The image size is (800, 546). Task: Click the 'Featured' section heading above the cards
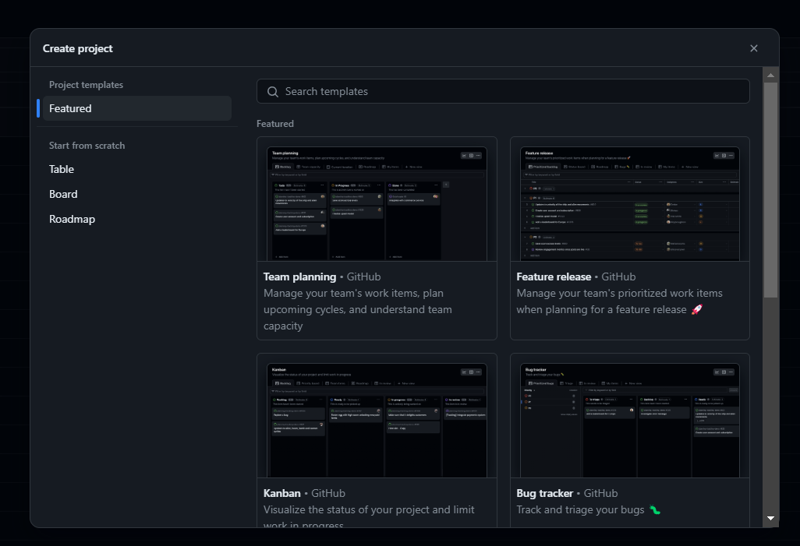point(275,124)
